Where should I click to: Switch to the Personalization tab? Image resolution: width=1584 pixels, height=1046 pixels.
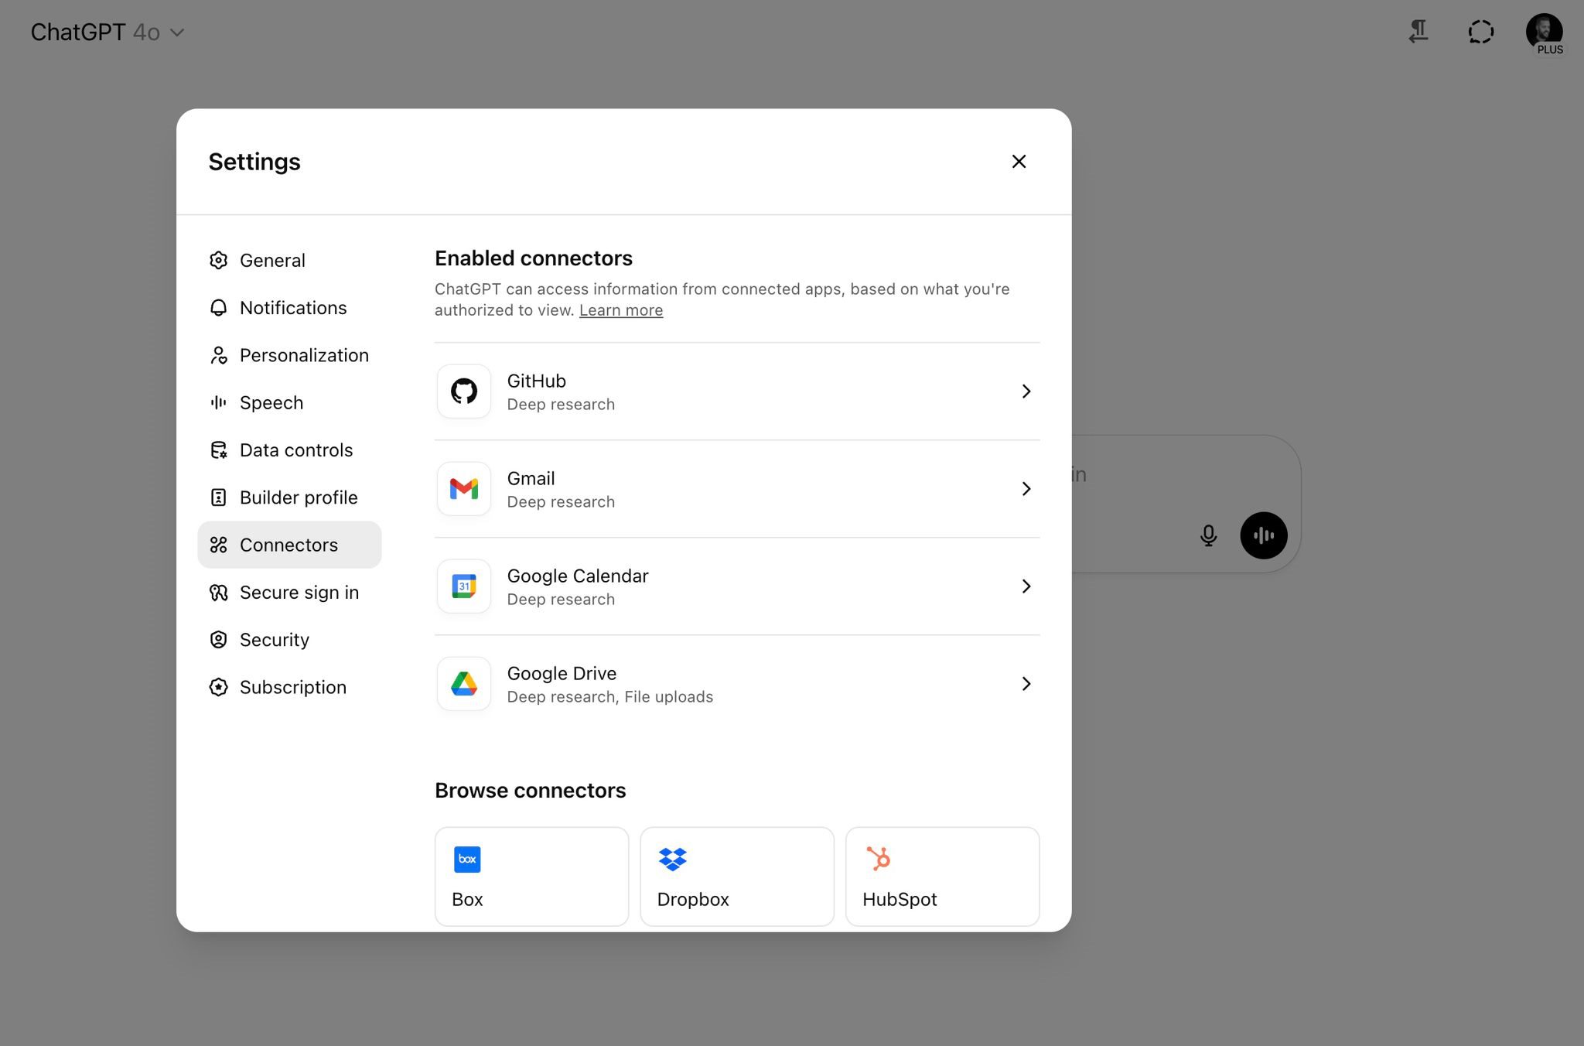289,355
